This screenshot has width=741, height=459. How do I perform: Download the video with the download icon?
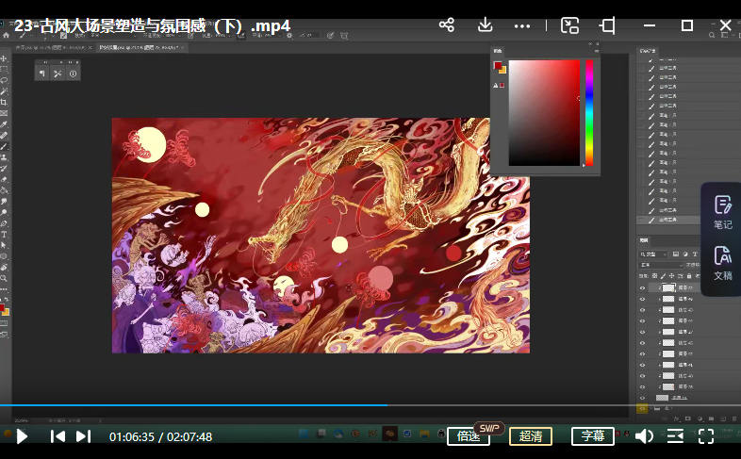[x=486, y=25]
